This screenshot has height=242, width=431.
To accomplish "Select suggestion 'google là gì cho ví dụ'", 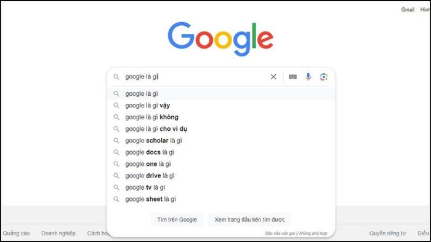I will (221, 129).
